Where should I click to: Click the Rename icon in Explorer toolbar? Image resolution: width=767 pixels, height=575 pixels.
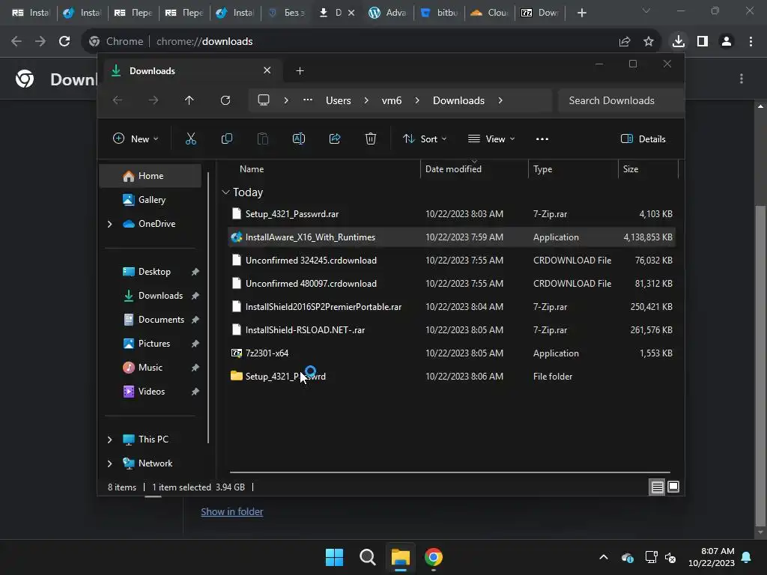(x=298, y=139)
